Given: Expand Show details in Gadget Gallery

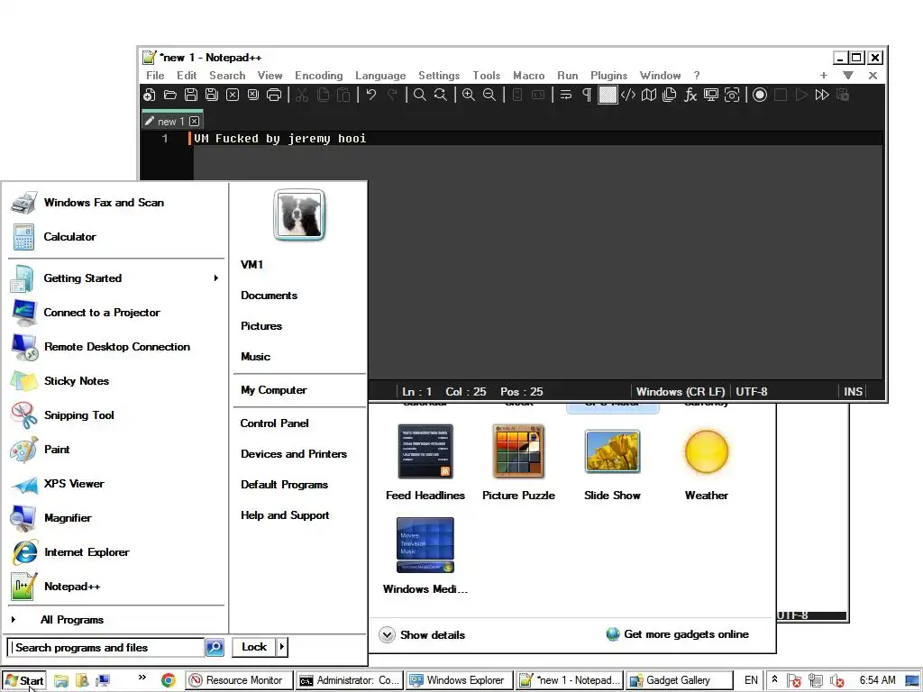Looking at the screenshot, I should pos(422,635).
